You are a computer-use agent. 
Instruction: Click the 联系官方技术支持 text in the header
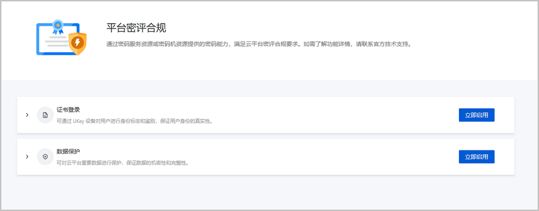(x=388, y=44)
